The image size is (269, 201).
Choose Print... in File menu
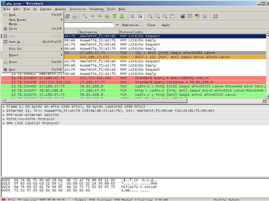click(33, 62)
